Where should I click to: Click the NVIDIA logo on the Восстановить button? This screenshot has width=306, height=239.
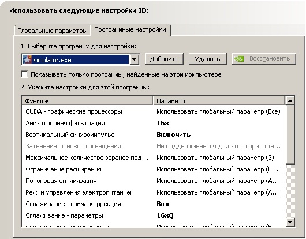(239, 59)
